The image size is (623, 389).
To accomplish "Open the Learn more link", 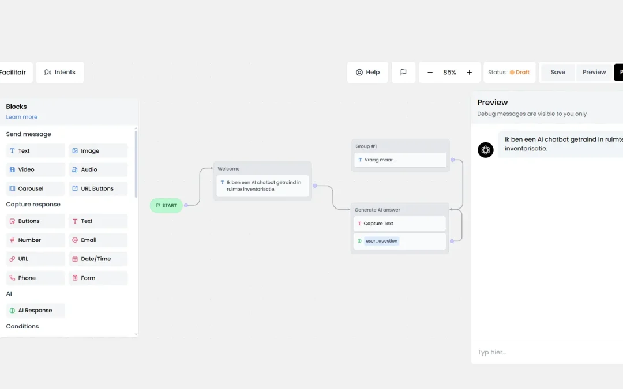I will [x=21, y=116].
